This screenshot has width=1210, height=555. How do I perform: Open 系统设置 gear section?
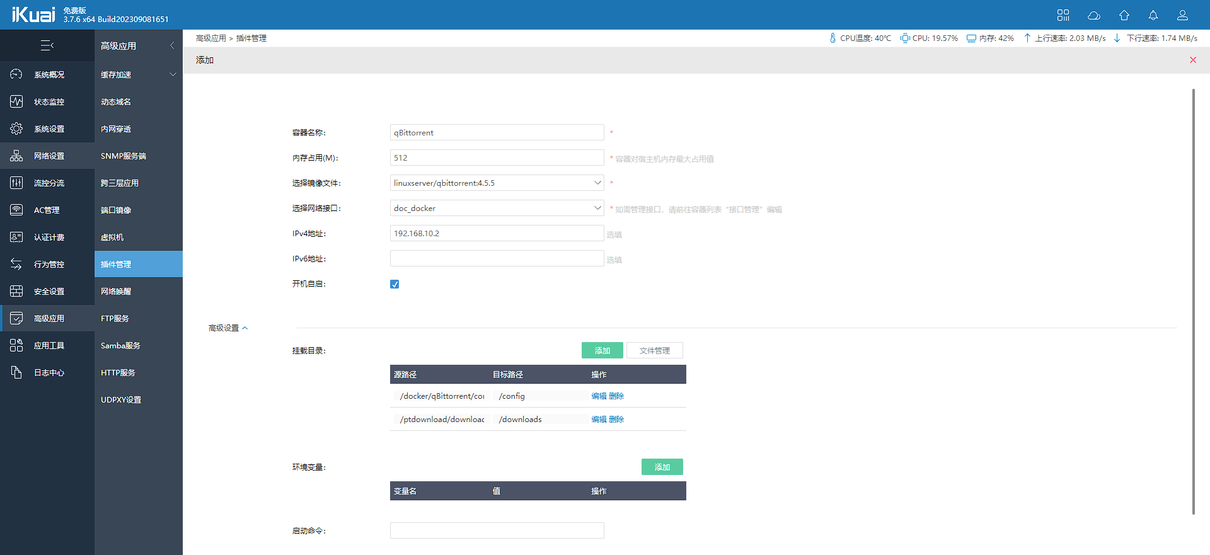click(x=47, y=129)
